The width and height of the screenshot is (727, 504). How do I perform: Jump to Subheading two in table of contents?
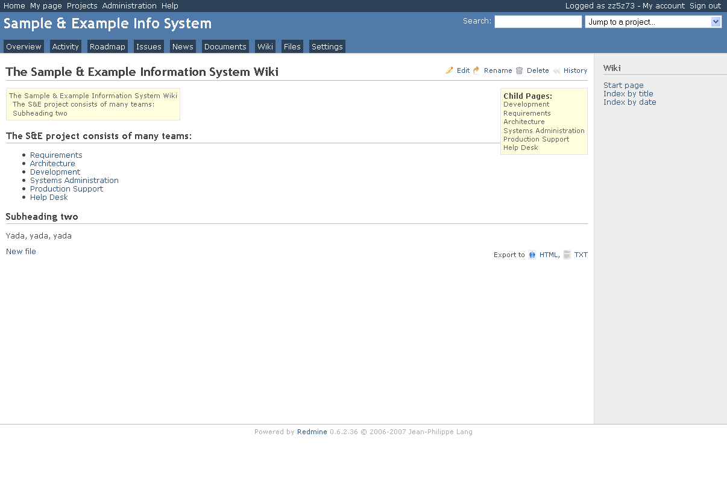tap(40, 113)
